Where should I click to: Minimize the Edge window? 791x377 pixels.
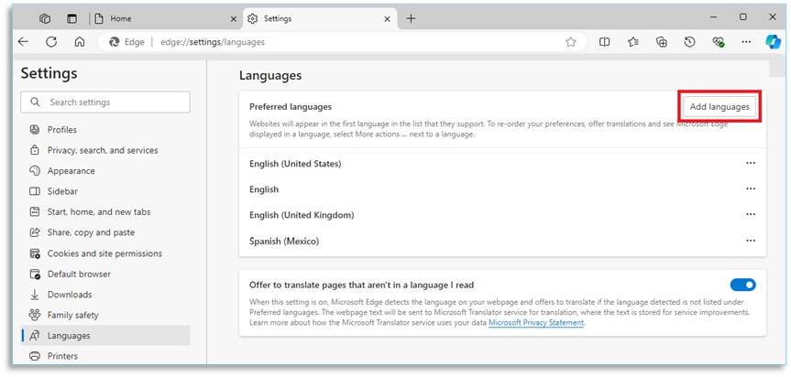tap(714, 17)
